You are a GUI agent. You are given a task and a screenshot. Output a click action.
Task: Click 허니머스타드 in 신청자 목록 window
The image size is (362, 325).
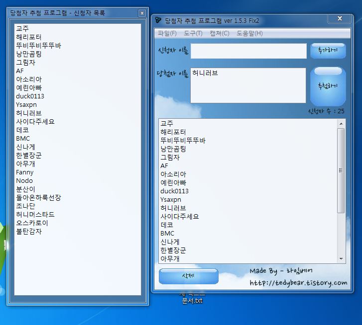(35, 215)
